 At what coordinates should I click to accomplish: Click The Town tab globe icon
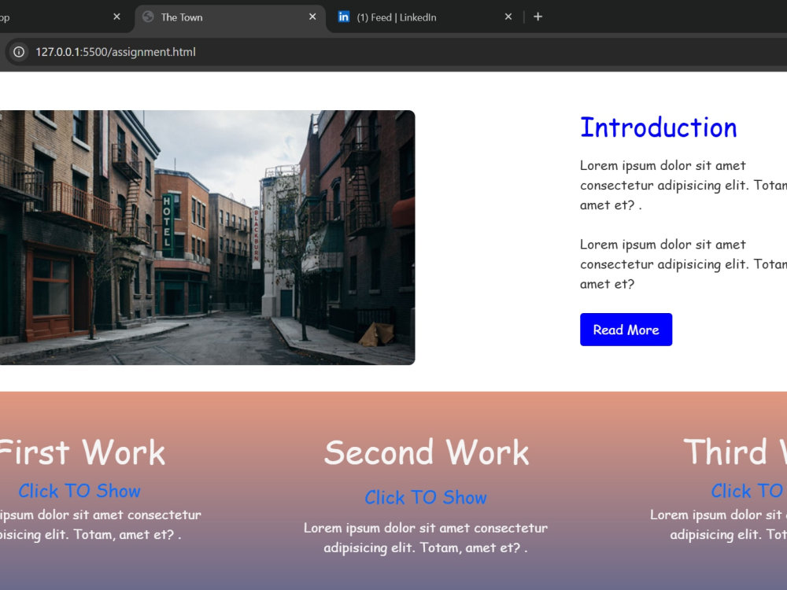148,17
